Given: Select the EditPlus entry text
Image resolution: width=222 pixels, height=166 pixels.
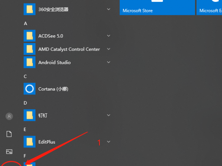Looking at the screenshot, I should (47, 142).
